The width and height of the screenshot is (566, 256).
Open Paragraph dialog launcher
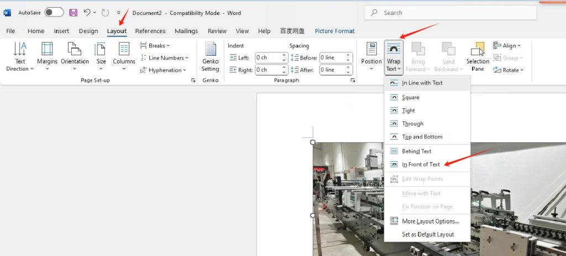353,81
